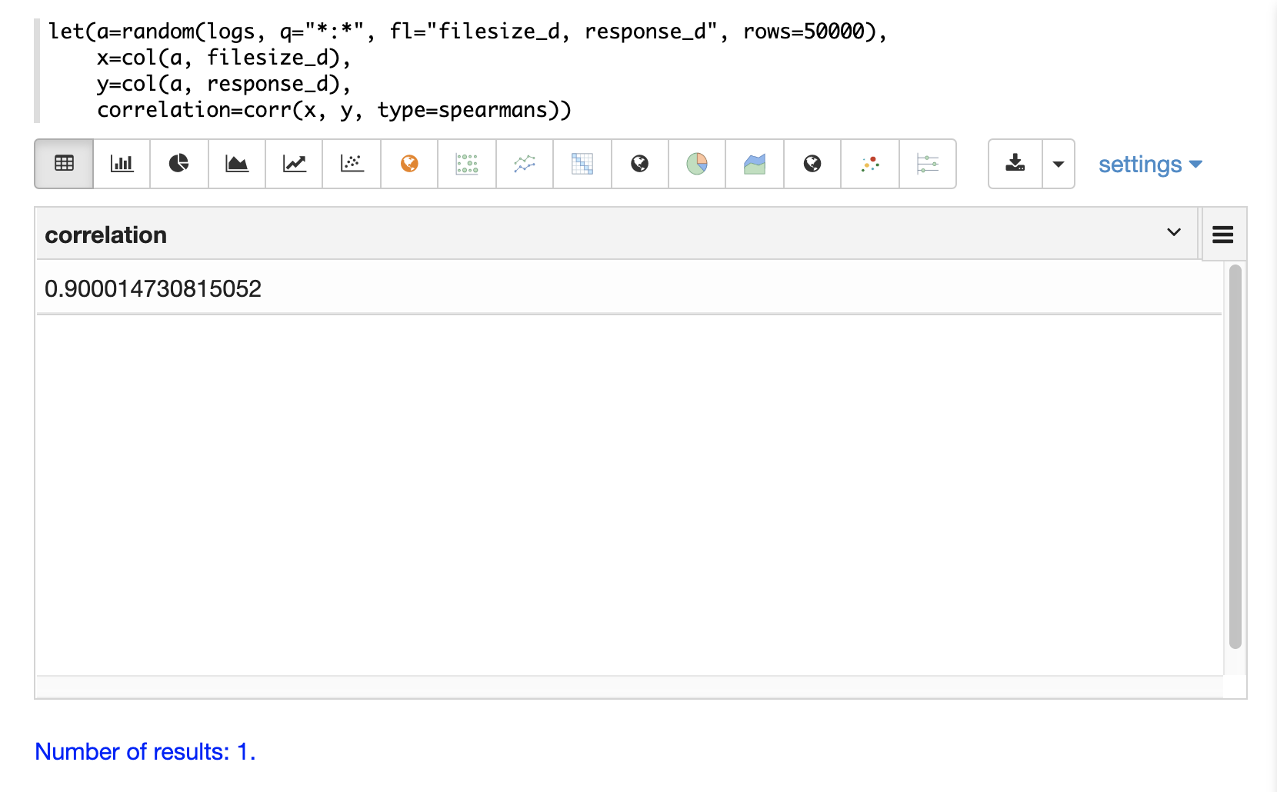1277x792 pixels.
Task: Open the correlation column chevron menu
Action: pyautogui.click(x=1174, y=232)
